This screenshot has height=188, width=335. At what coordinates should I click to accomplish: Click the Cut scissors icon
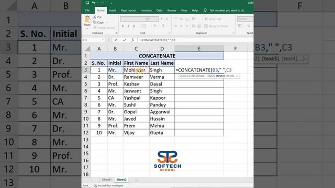click(x=95, y=17)
